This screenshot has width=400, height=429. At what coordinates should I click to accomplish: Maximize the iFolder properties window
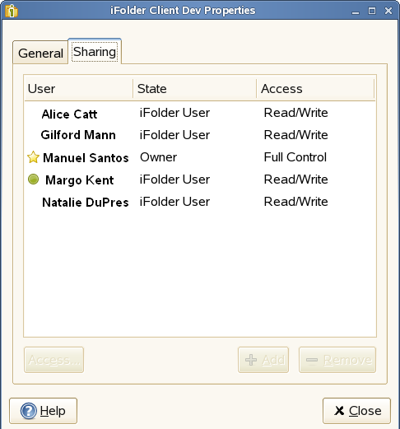point(372,11)
